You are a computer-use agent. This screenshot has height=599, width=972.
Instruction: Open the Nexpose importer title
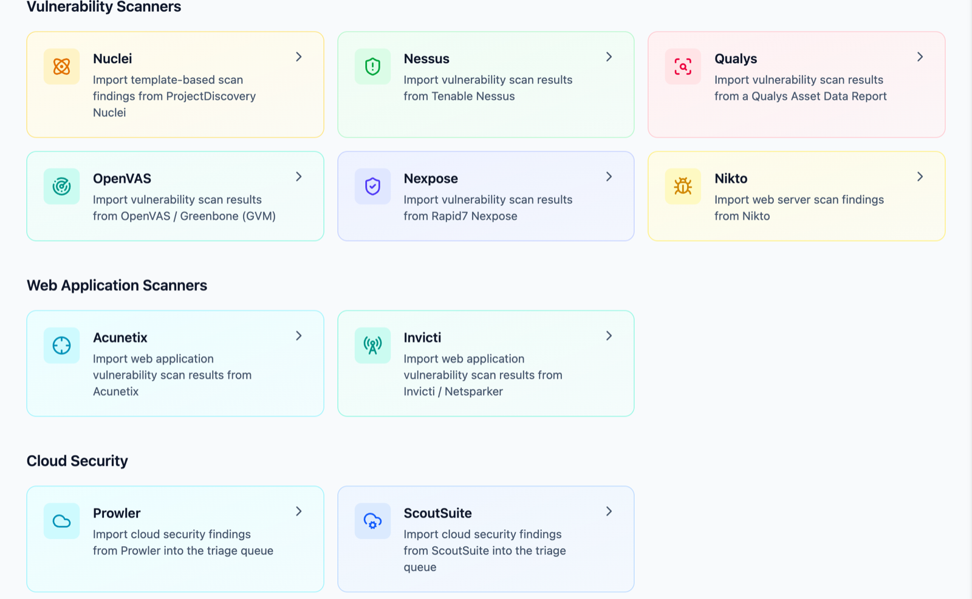coord(431,178)
